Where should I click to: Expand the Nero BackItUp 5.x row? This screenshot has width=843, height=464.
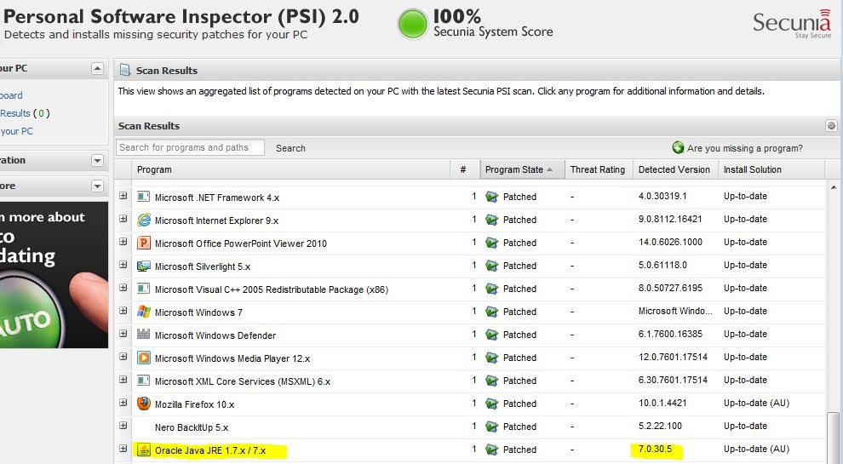point(123,426)
